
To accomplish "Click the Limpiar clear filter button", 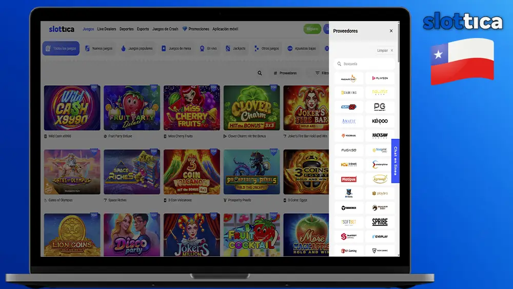I will click(383, 50).
